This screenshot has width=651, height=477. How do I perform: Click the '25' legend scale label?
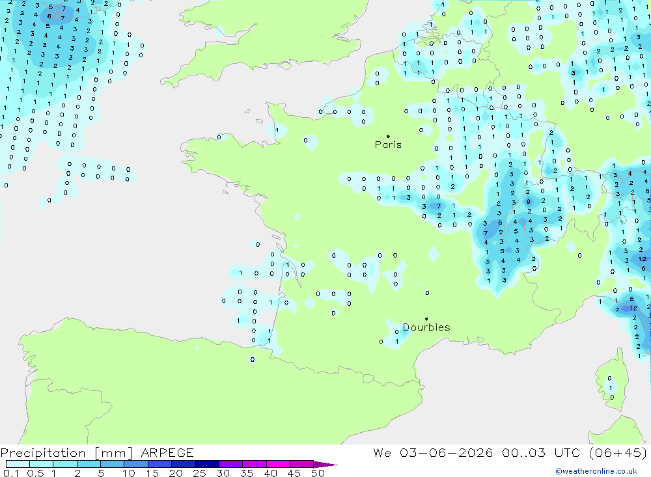(199, 473)
